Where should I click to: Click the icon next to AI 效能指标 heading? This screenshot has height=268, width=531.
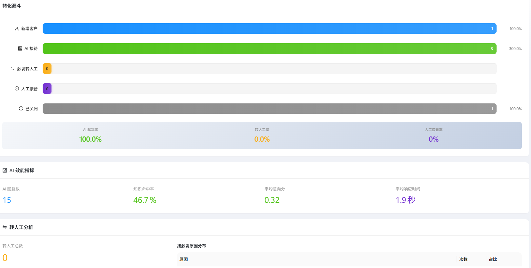coord(5,170)
